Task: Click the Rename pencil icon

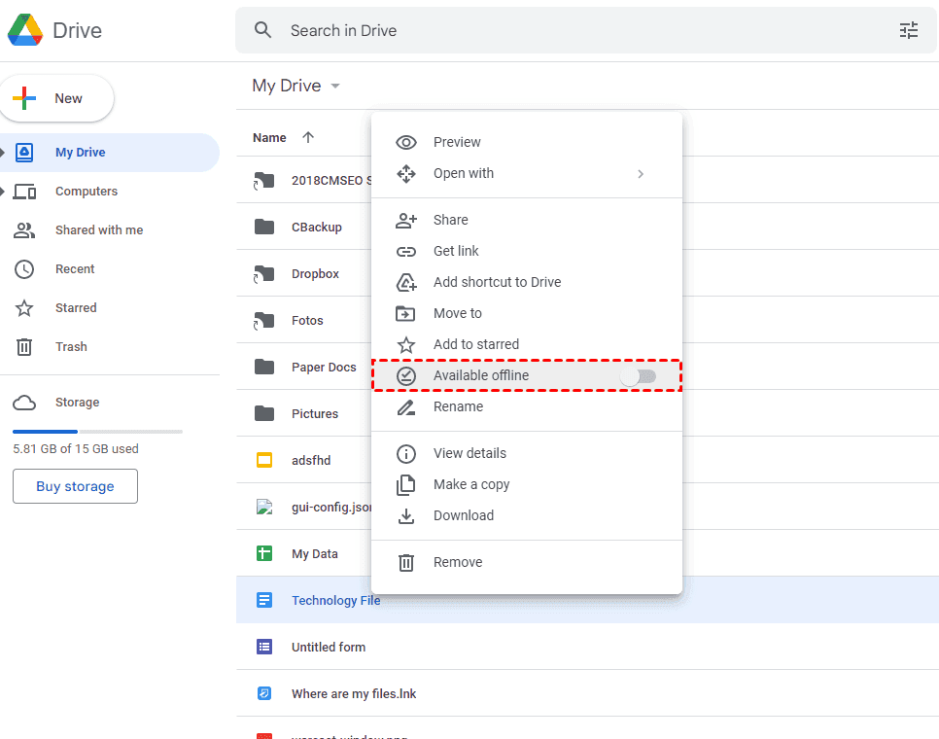Action: (406, 406)
